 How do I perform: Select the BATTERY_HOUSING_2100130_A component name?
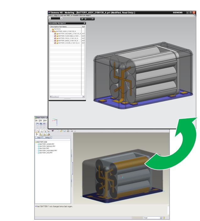click(69, 34)
